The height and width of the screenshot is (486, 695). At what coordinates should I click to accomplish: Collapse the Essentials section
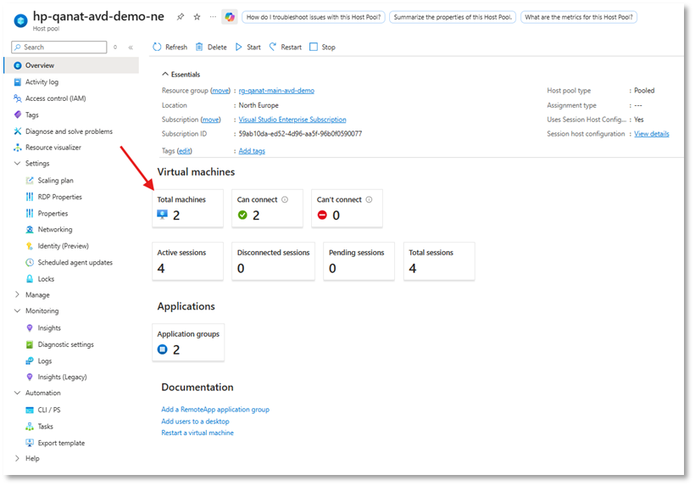pyautogui.click(x=165, y=74)
